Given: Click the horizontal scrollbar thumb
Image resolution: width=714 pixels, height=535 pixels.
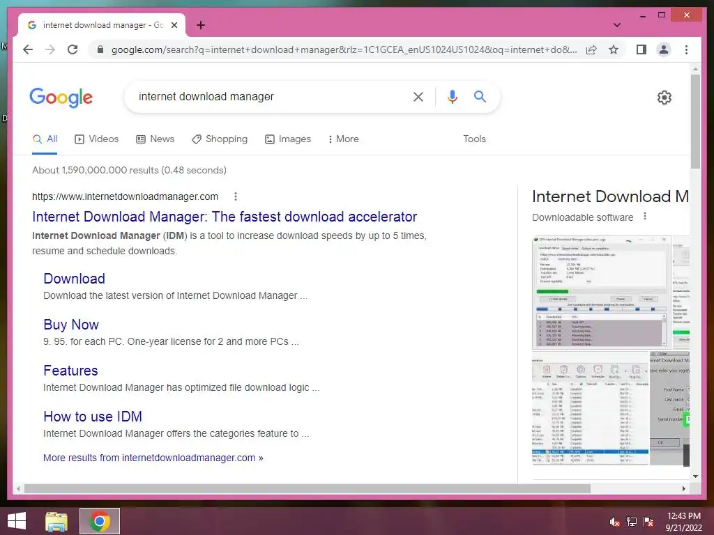Looking at the screenshot, I should (x=307, y=488).
